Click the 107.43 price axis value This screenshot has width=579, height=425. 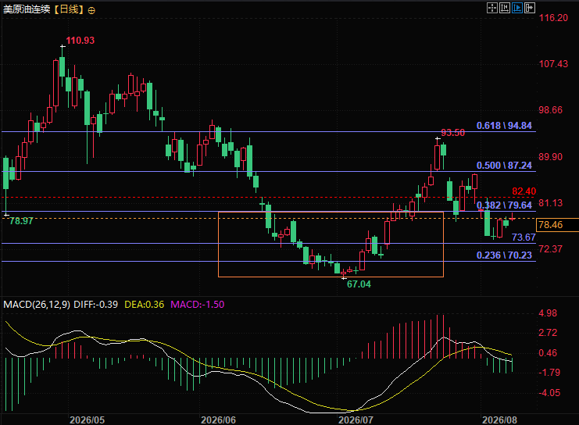click(553, 64)
